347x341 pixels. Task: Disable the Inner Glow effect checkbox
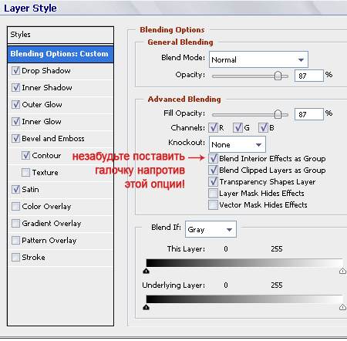[x=15, y=121]
